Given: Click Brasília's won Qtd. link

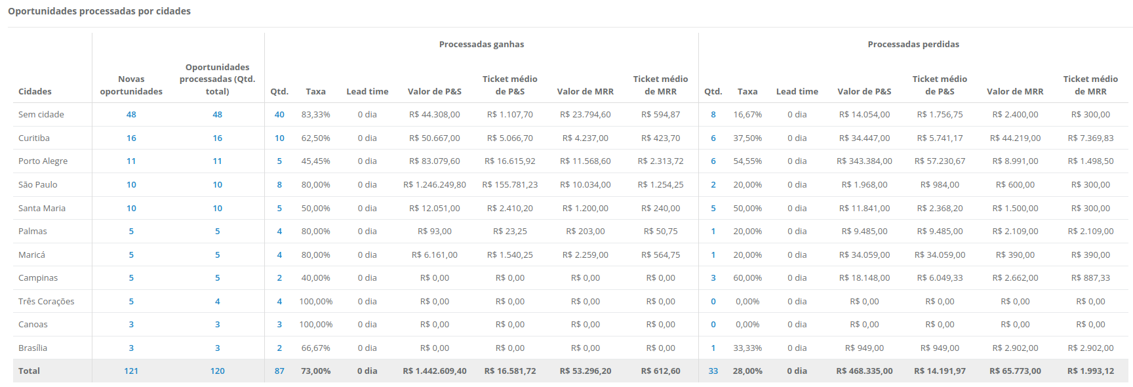Looking at the screenshot, I should pos(279,348).
